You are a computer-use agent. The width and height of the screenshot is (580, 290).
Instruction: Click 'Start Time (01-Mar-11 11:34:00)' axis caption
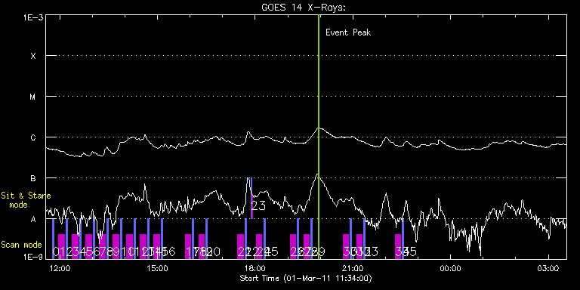306,278
